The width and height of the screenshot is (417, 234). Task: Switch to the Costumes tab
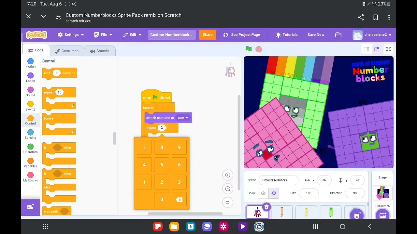point(67,51)
